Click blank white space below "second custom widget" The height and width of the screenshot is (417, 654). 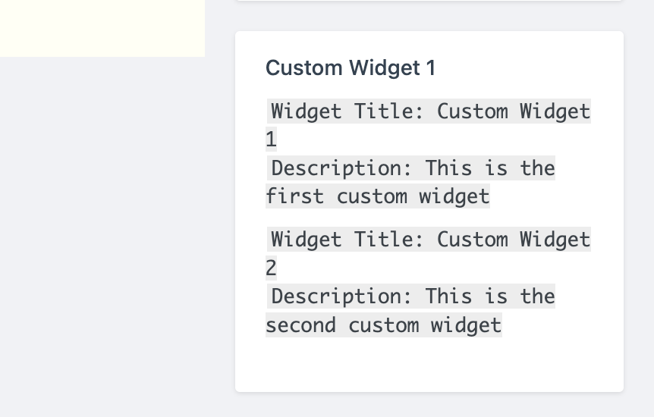coord(429,365)
